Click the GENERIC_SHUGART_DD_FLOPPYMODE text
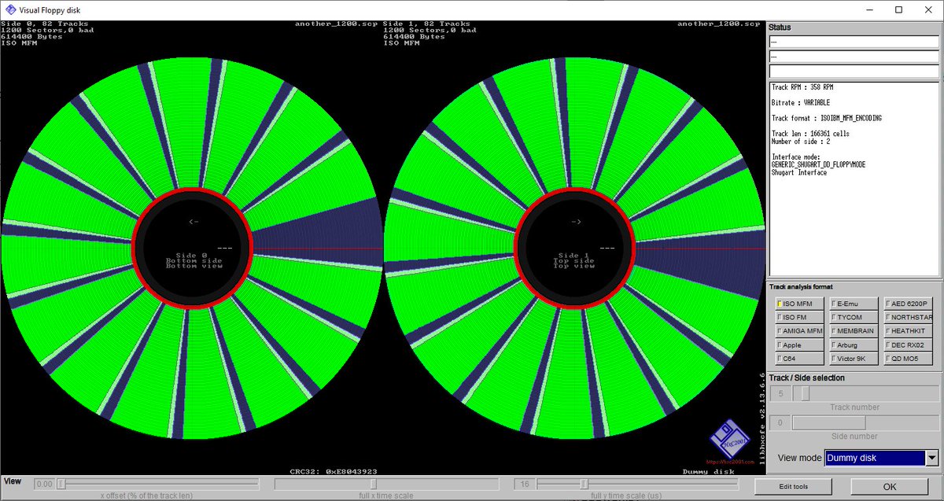 (819, 165)
